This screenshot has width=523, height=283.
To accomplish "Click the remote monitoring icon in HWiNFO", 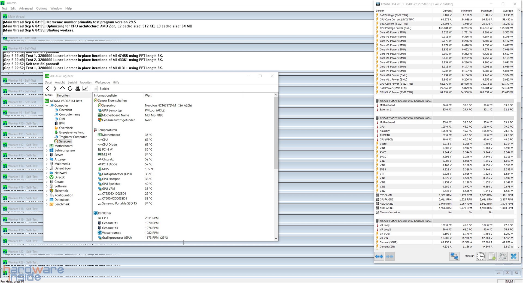I will [x=454, y=256].
